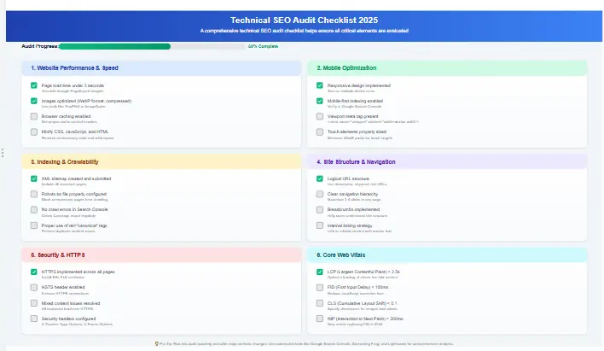Click the vertical dots handle at left edge
This screenshot has width=604, height=351.
click(x=3, y=153)
